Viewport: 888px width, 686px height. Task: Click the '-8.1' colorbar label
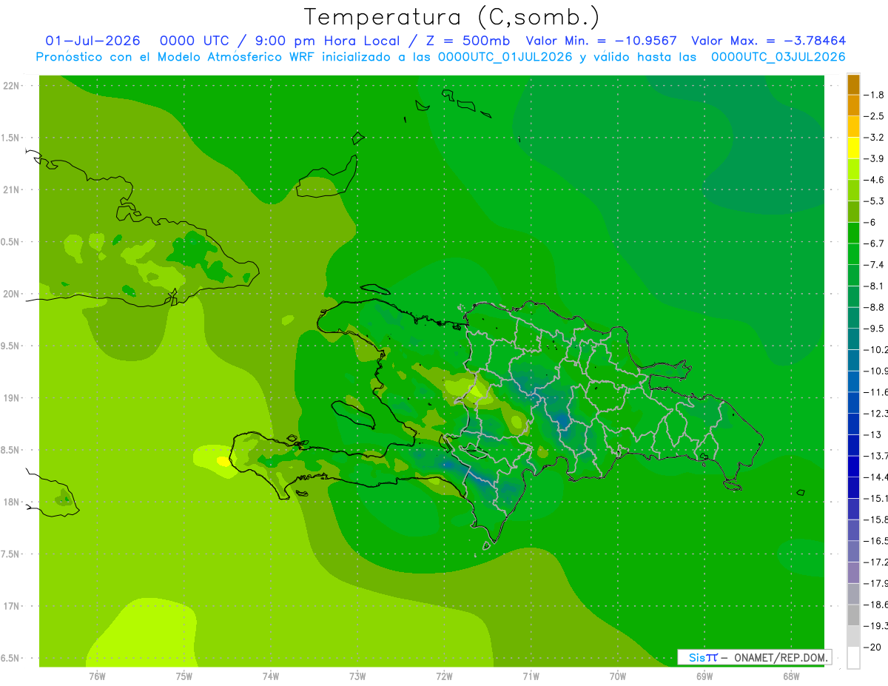tap(875, 286)
